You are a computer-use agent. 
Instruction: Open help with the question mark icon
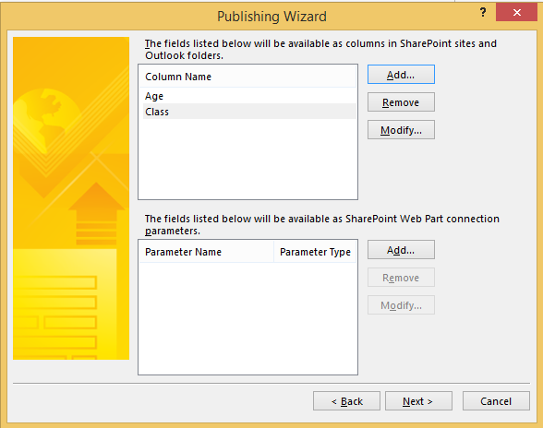(483, 13)
